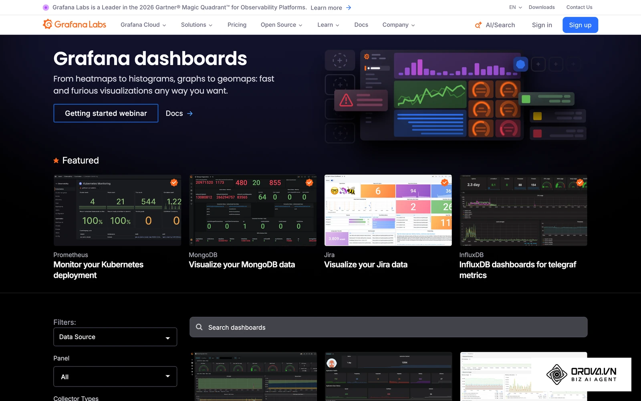The image size is (641, 401).
Task: Expand the Company menu
Action: [399, 25]
